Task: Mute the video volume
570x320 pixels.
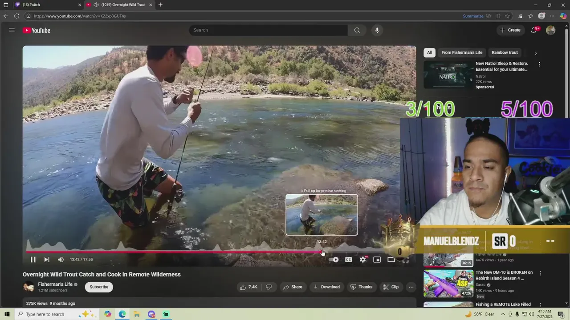Action: (x=61, y=260)
